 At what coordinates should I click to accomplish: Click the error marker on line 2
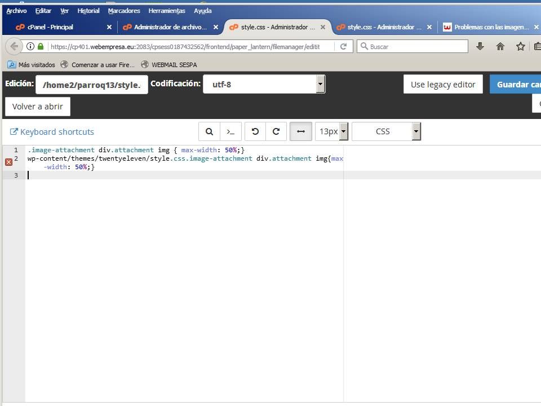pyautogui.click(x=8, y=162)
